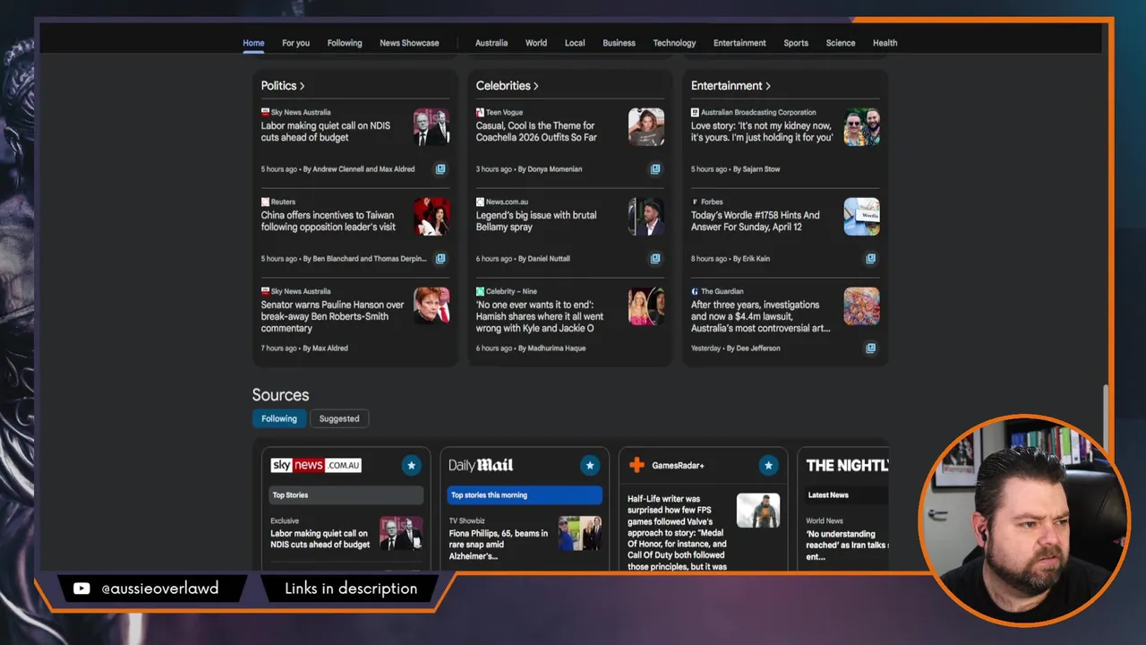Click the Reuters source icon

pos(265,202)
